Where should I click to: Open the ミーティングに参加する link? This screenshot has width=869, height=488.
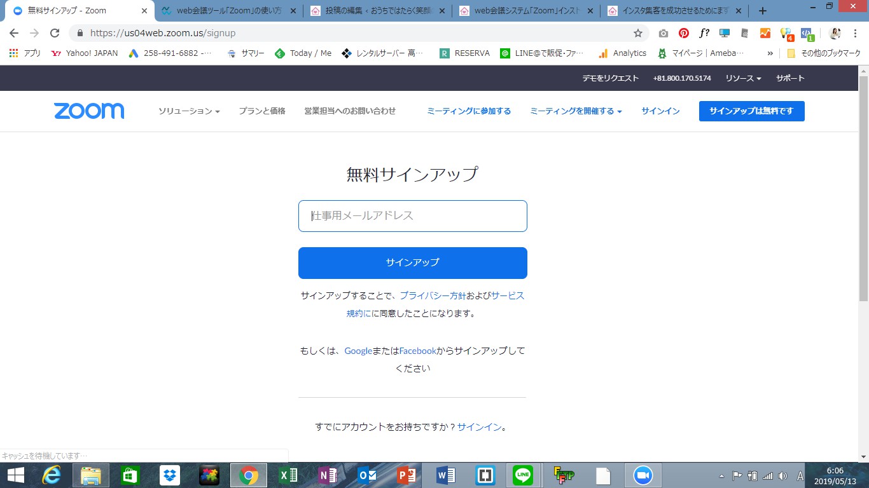[x=469, y=111]
